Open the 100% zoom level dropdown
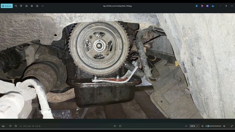 tap(194, 126)
